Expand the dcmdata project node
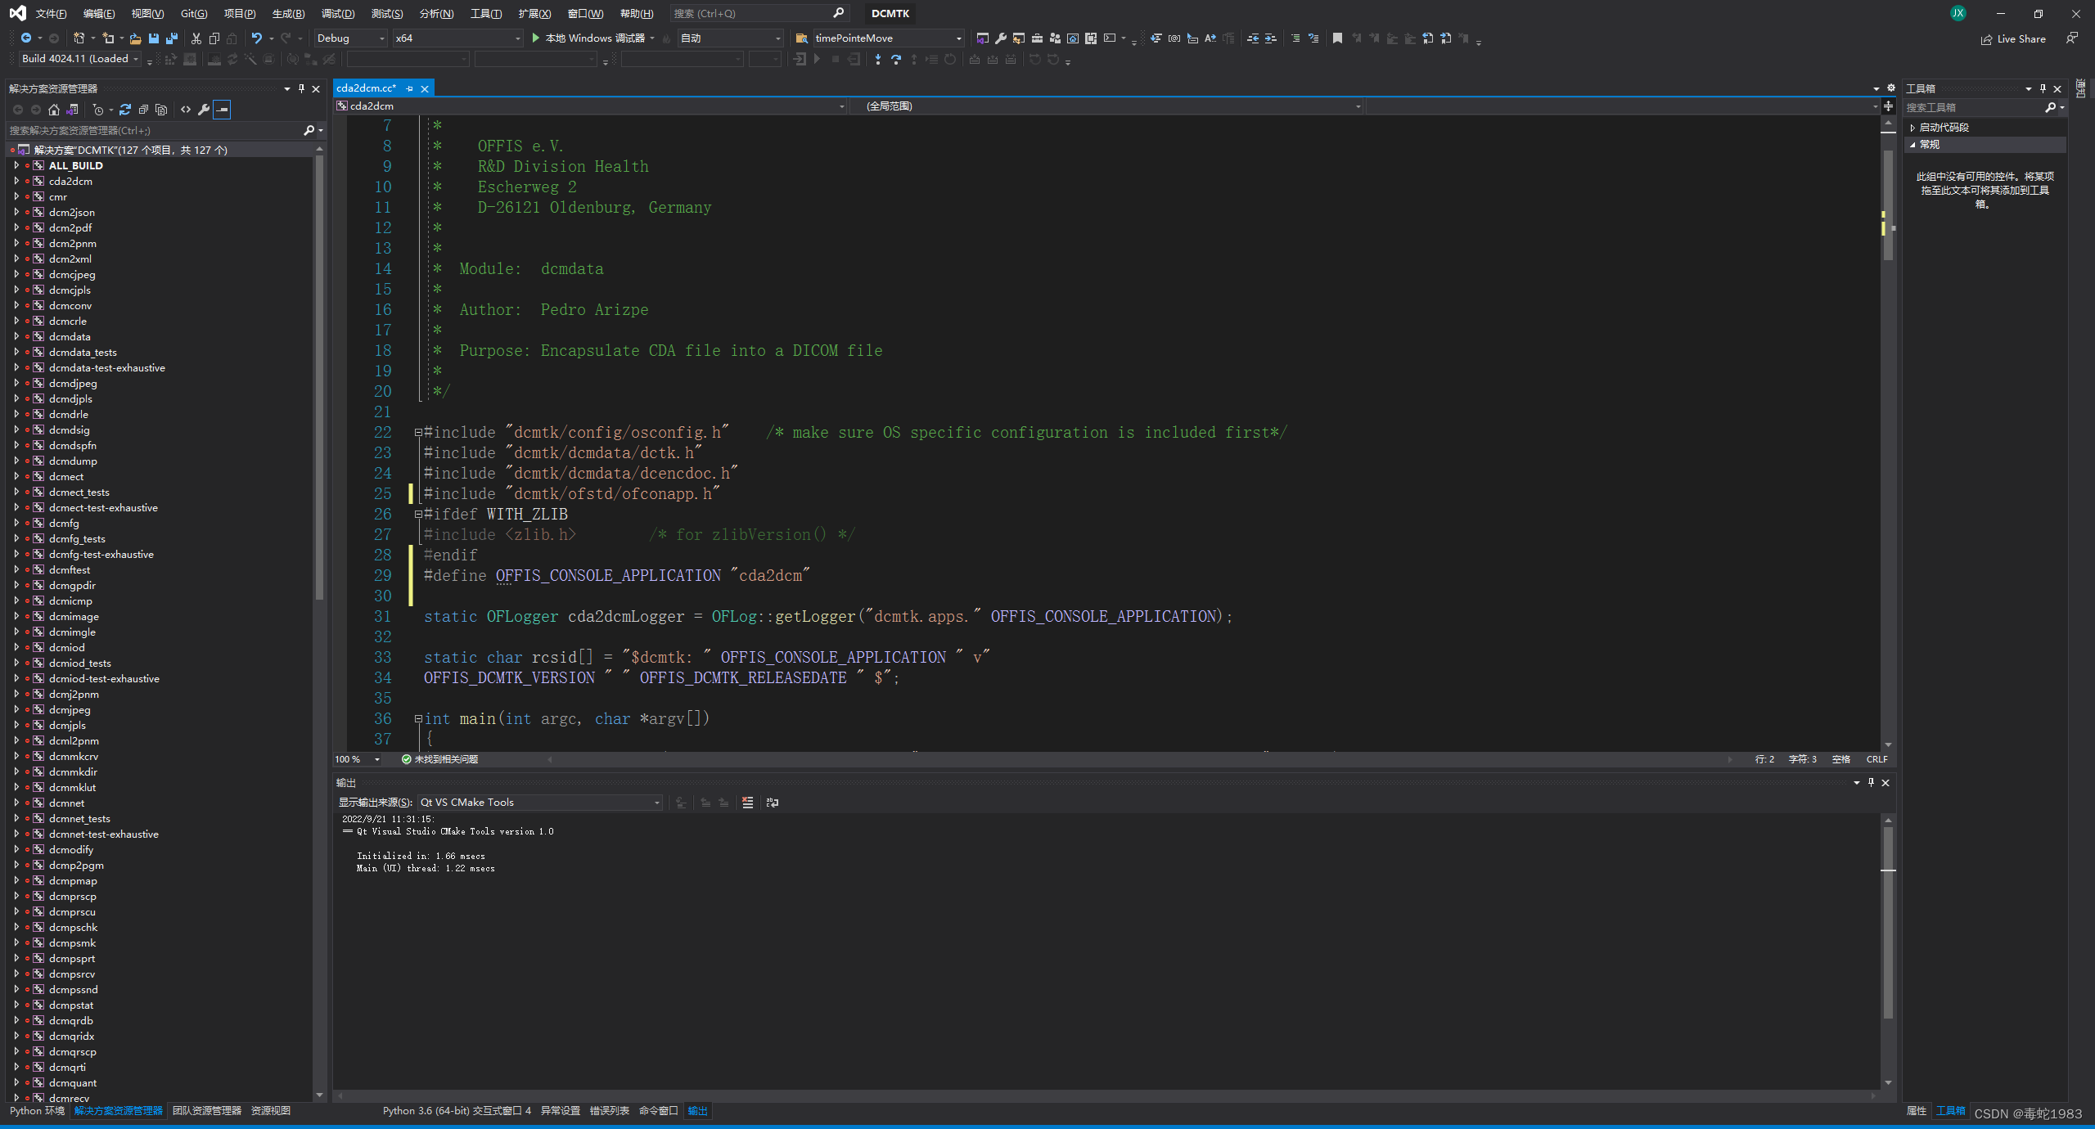Viewport: 2095px width, 1129px height. [x=16, y=336]
